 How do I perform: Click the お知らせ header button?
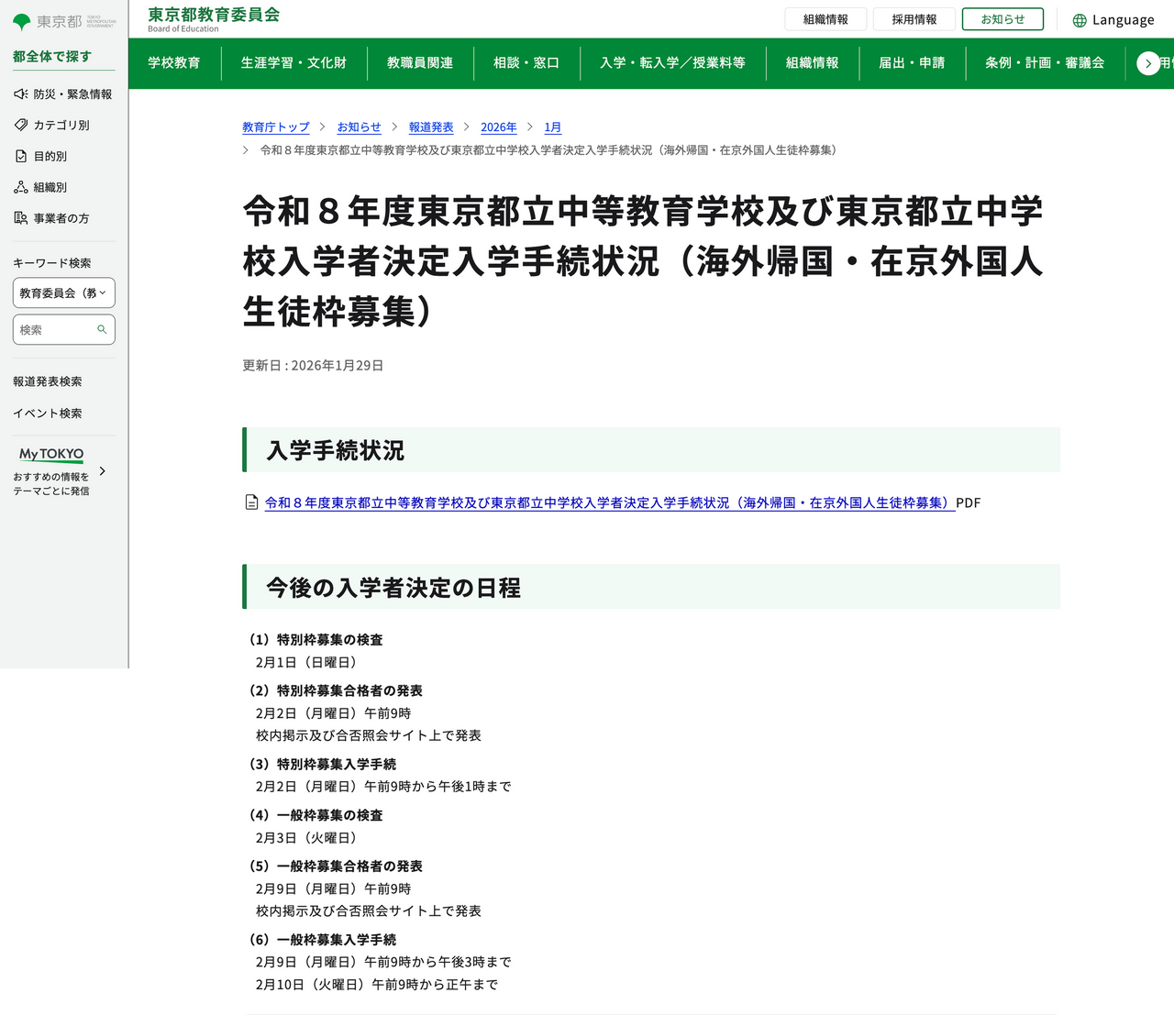point(1002,19)
